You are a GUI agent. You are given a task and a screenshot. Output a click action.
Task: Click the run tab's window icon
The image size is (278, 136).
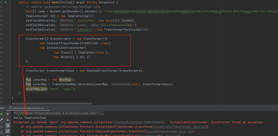tap(10, 108)
